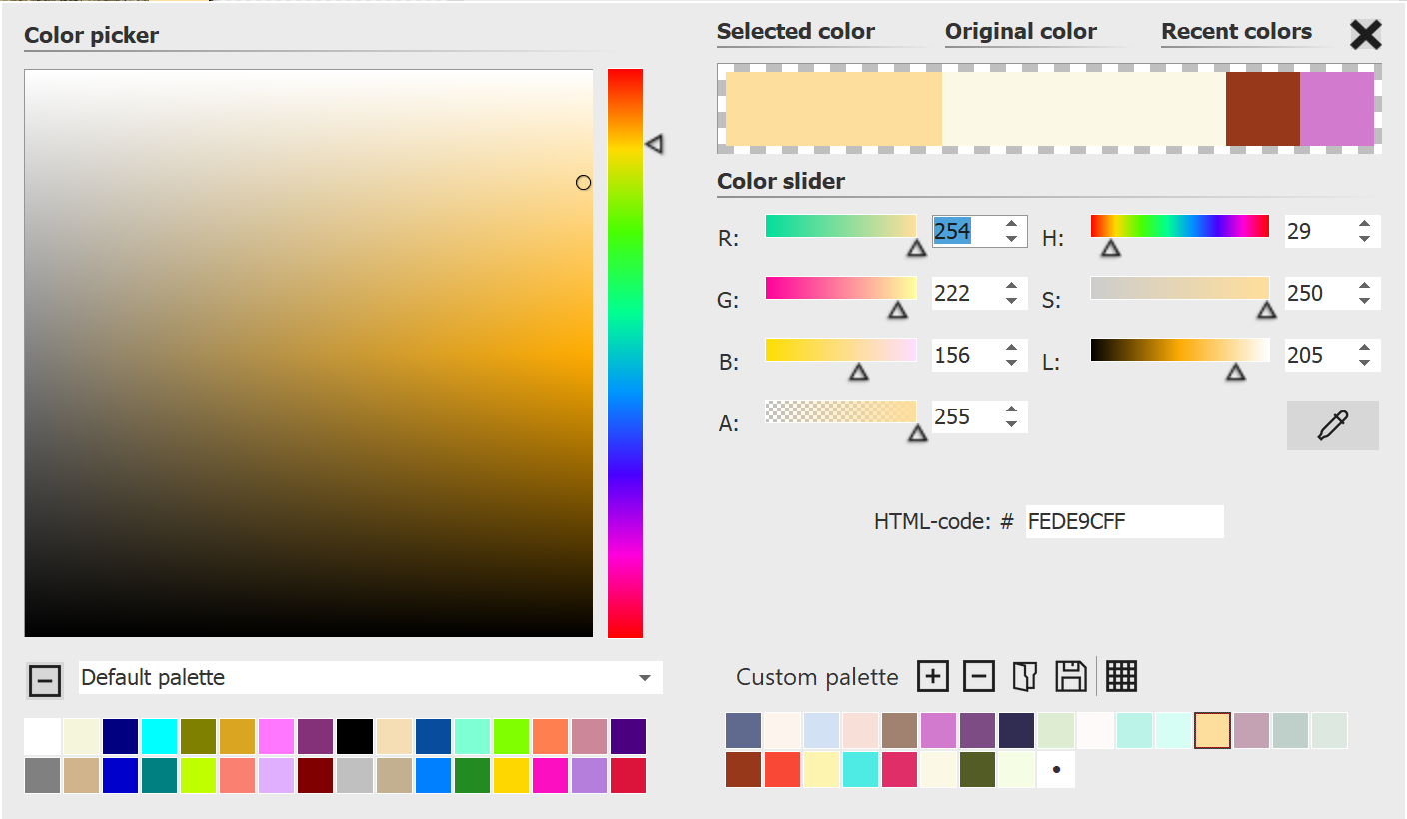The image size is (1407, 819).
Task: Click the palette grid view icon
Action: click(1121, 677)
